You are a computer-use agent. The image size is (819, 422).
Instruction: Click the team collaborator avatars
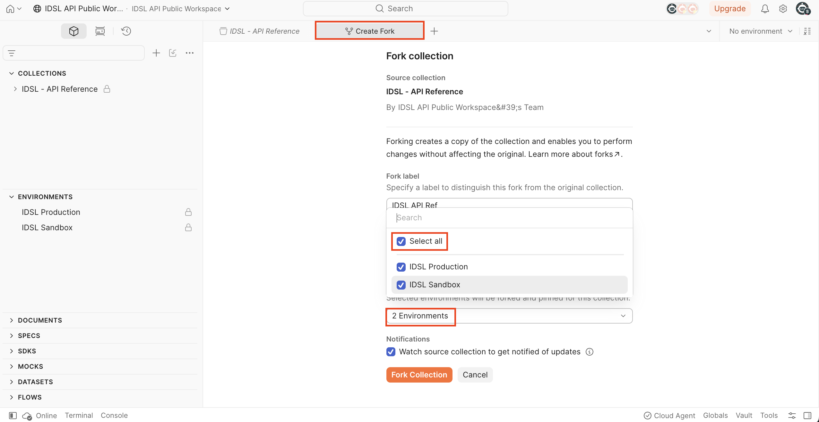tap(683, 9)
